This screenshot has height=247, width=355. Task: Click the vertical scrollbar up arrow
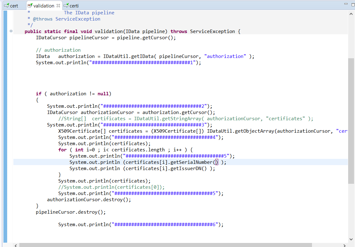point(351,14)
